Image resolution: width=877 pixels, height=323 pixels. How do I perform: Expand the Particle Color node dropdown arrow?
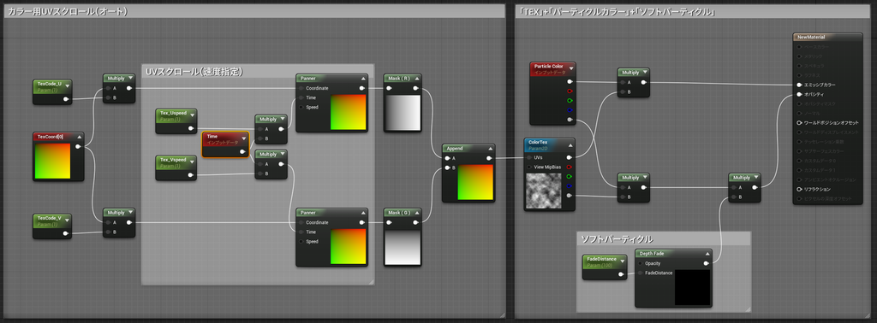point(570,69)
